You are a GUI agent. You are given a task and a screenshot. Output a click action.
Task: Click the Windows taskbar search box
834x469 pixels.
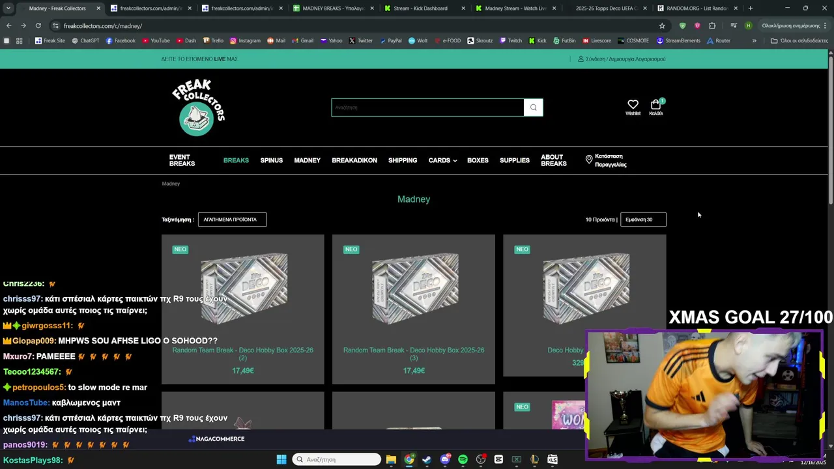tap(336, 459)
